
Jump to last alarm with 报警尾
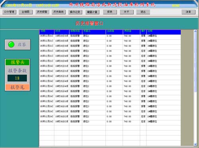pyautogui.click(x=18, y=87)
